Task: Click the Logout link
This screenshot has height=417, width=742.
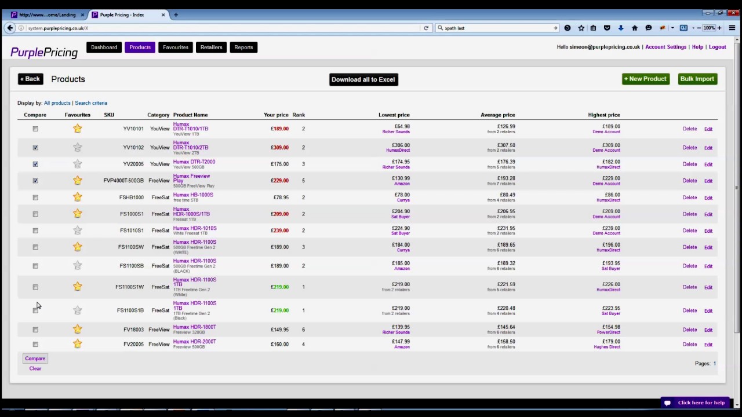Action: 717,47
